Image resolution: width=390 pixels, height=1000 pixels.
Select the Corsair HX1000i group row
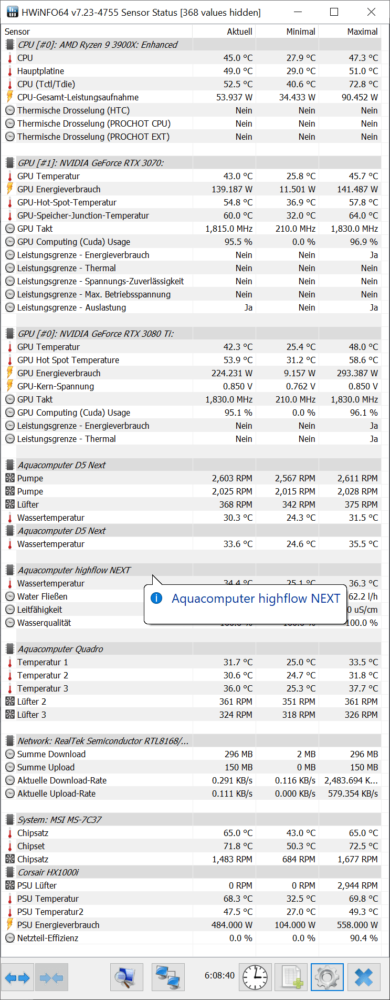pyautogui.click(x=48, y=872)
